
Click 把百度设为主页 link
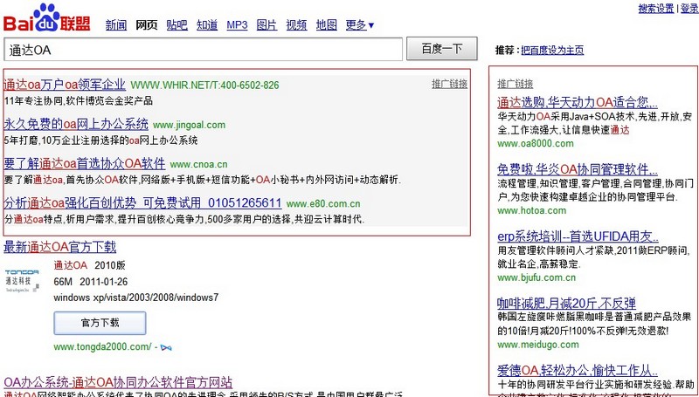pyautogui.click(x=552, y=51)
